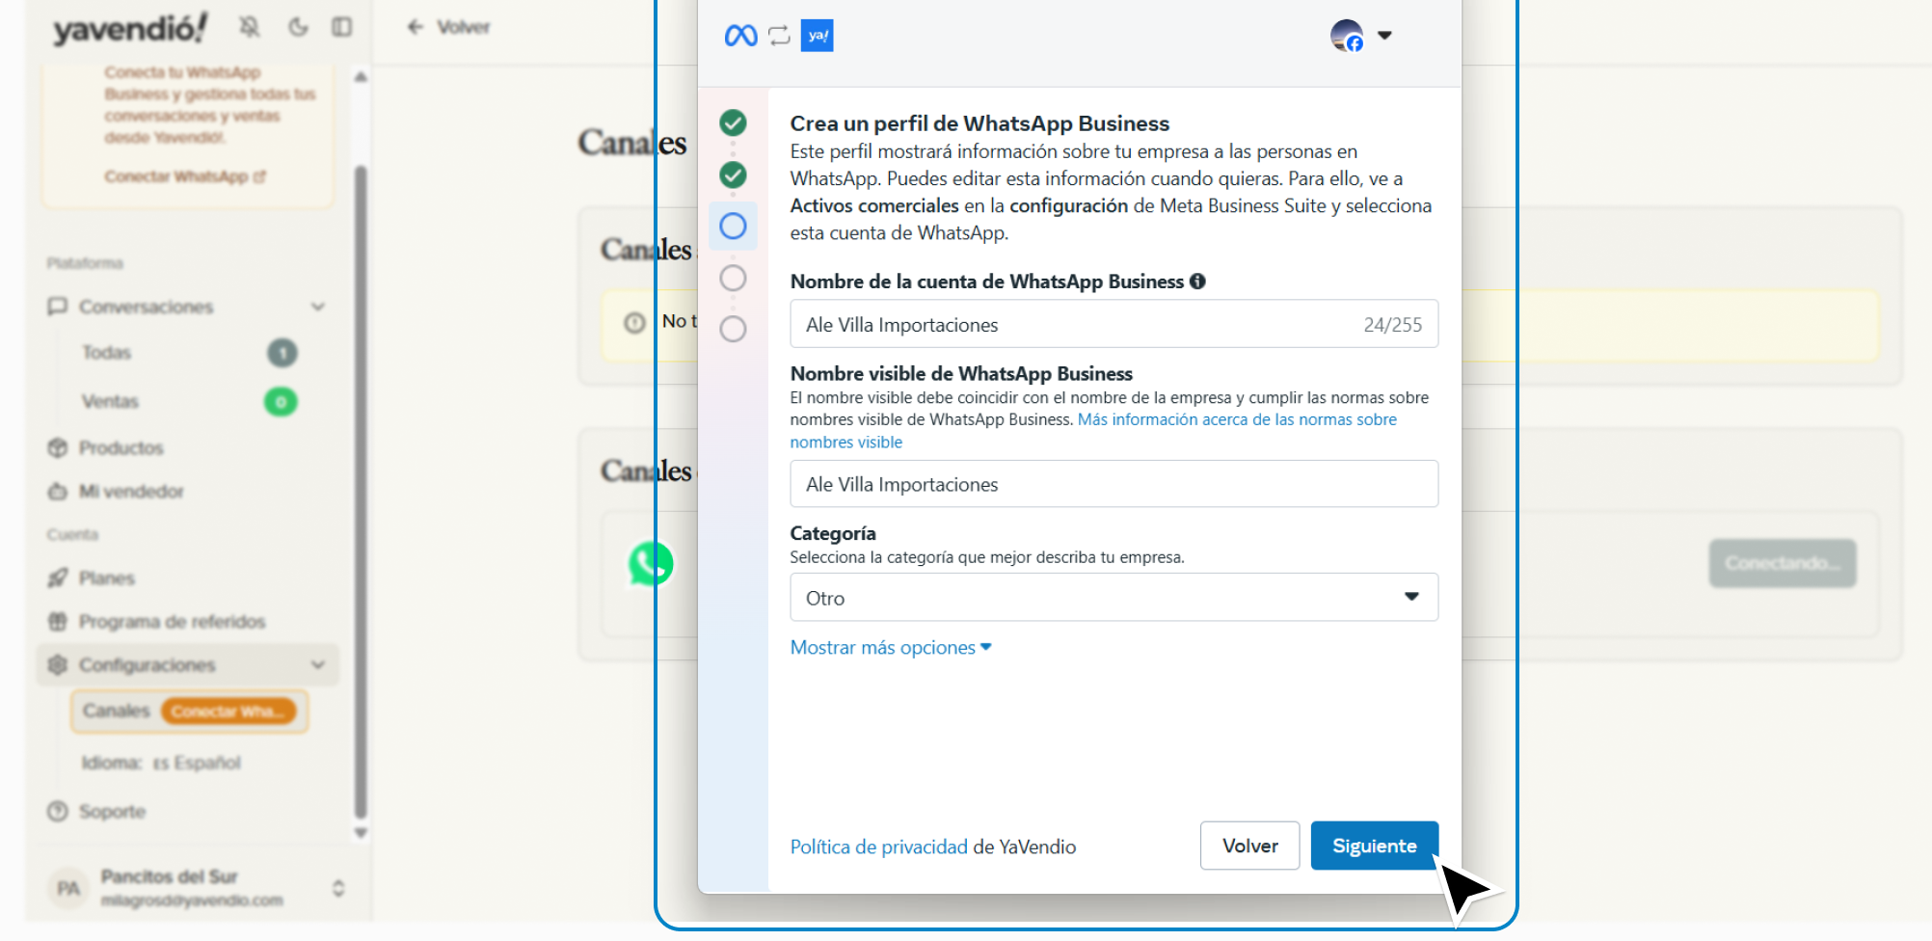The image size is (1932, 941).
Task: Click the Conectando... button
Action: click(x=1783, y=563)
